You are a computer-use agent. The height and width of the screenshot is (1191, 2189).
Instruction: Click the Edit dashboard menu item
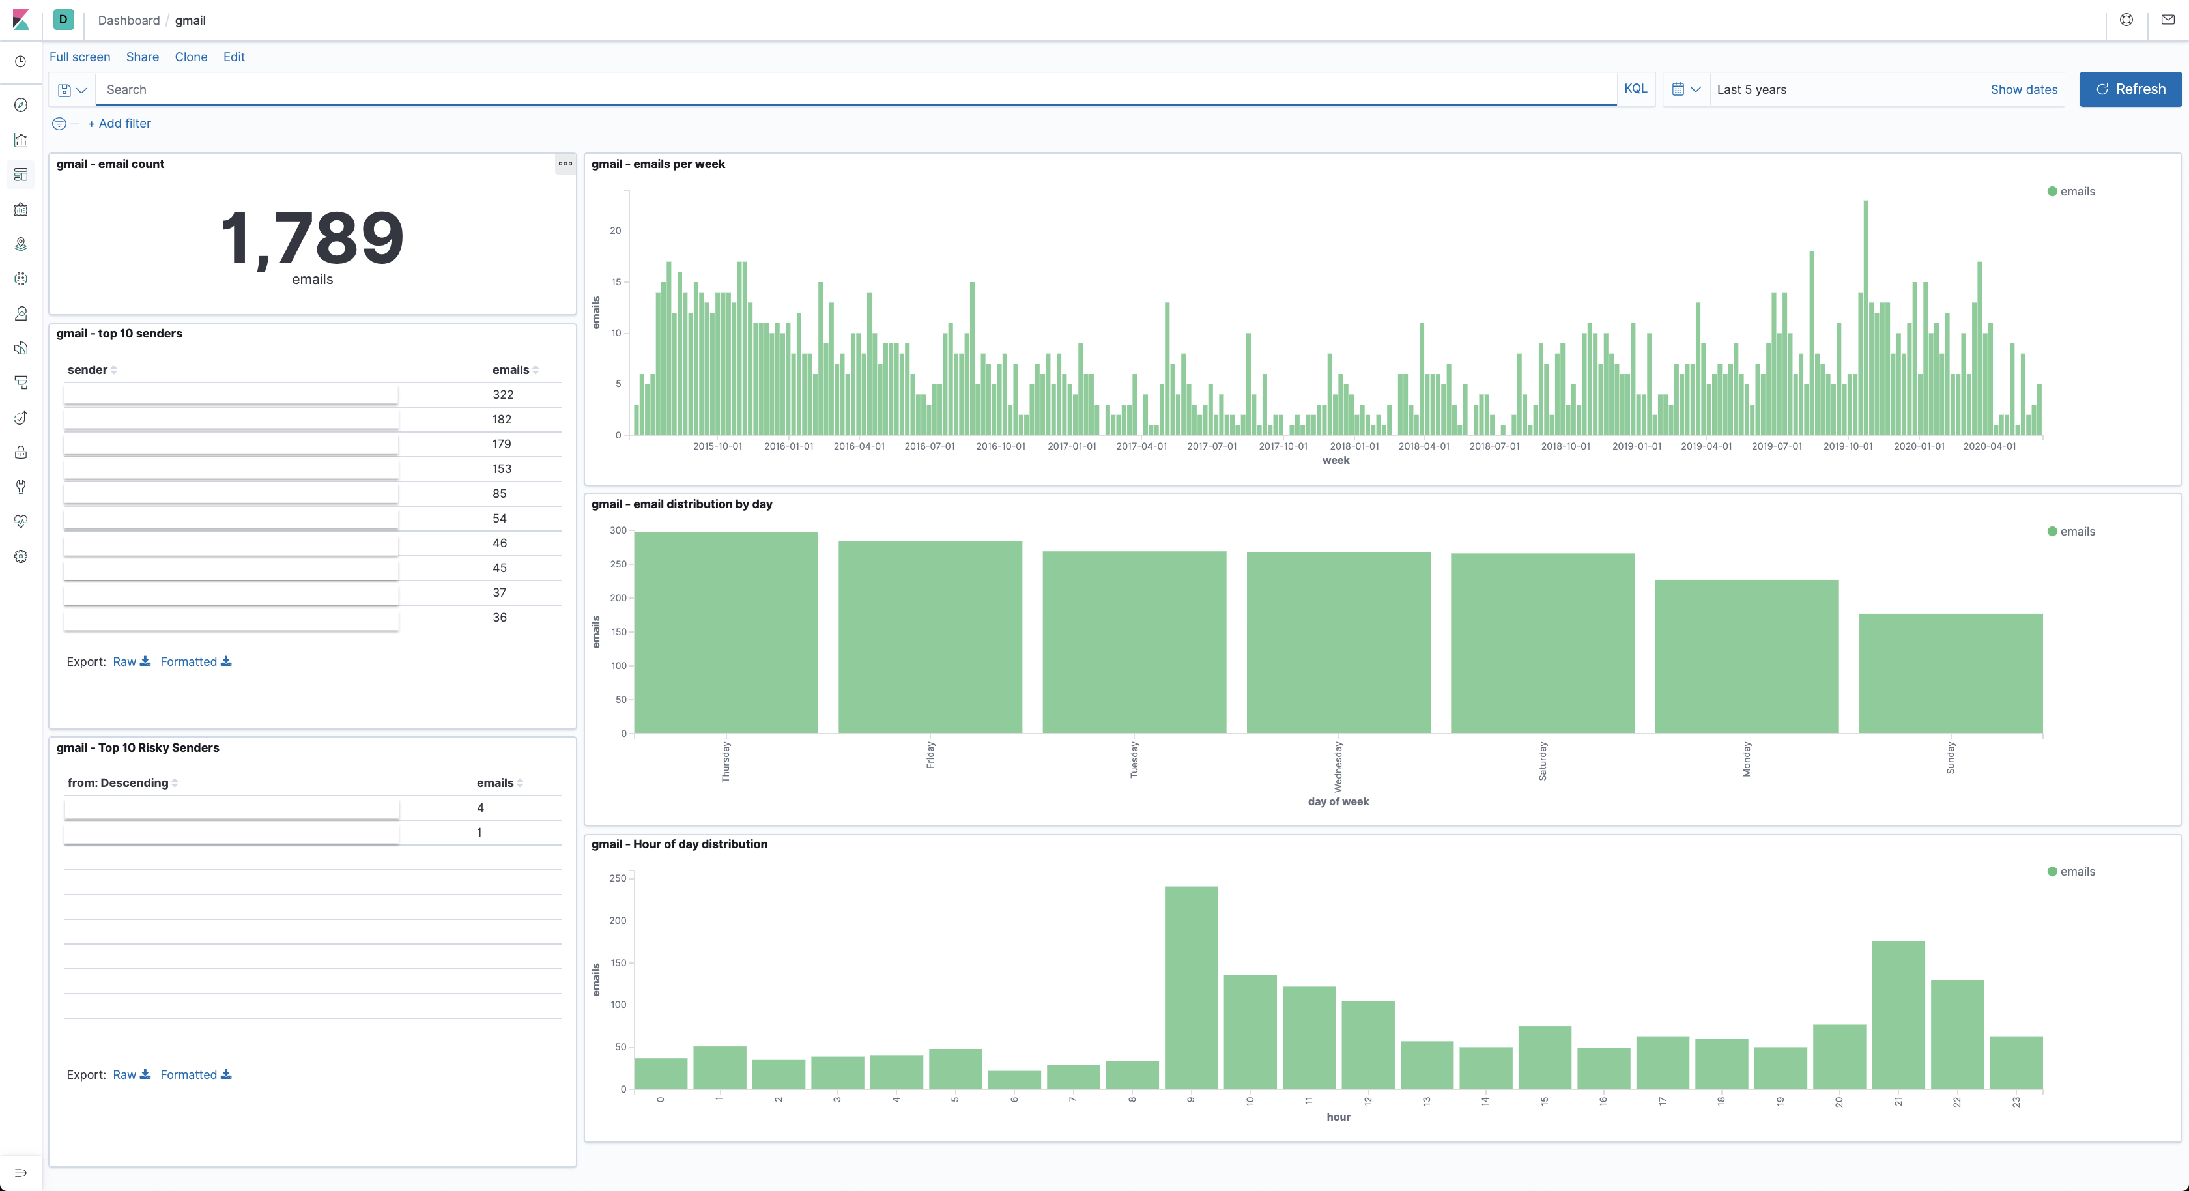[x=233, y=57]
